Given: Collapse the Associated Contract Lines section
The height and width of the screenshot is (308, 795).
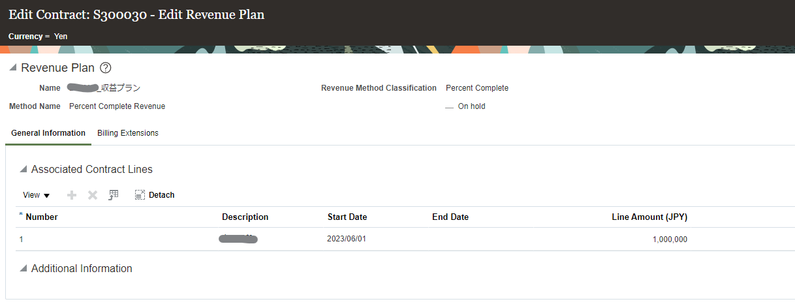Looking at the screenshot, I should tap(23, 170).
